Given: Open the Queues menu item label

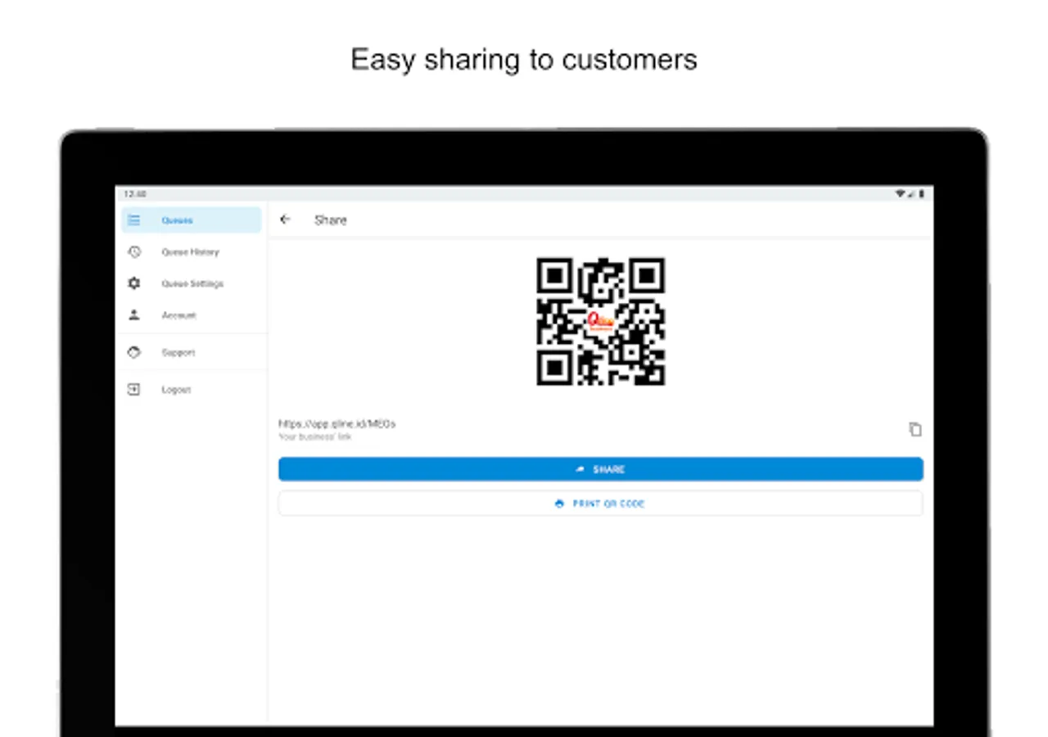Looking at the screenshot, I should point(177,220).
